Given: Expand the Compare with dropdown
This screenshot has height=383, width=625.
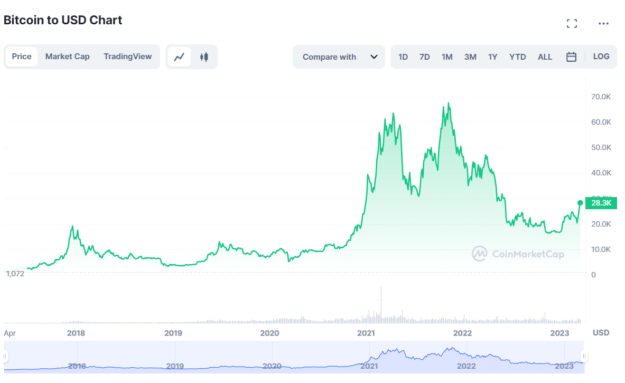Looking at the screenshot, I should (x=339, y=57).
